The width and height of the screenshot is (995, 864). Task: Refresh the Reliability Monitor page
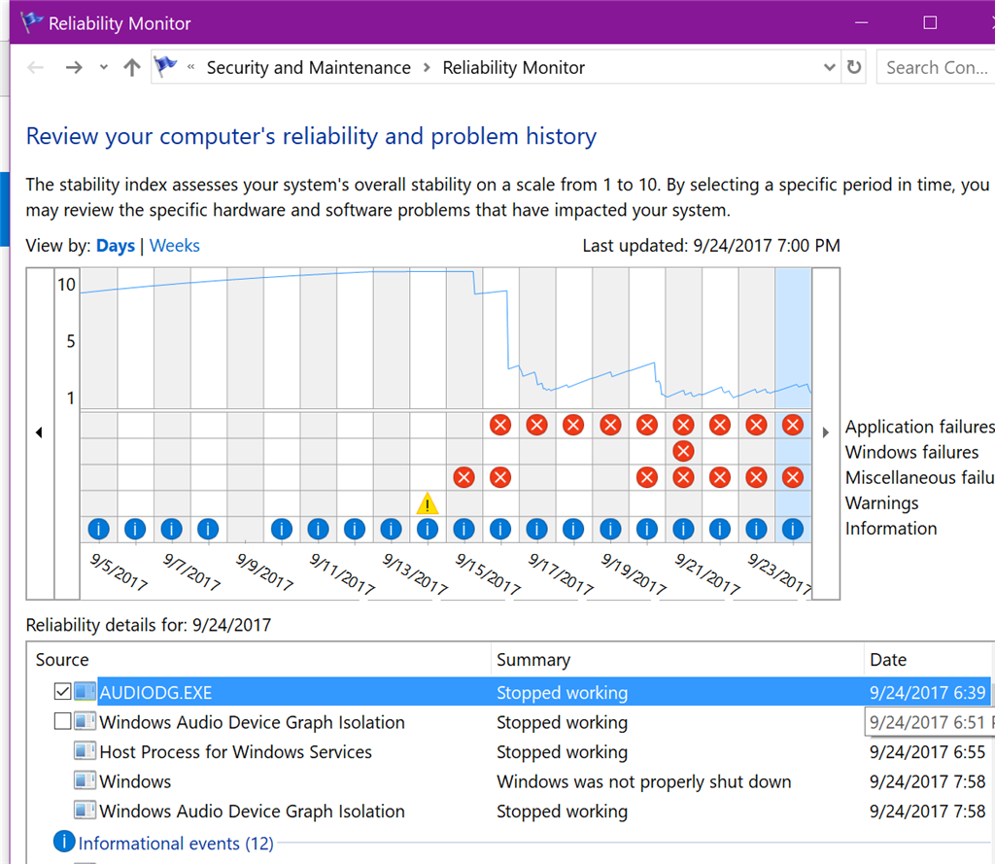(x=854, y=67)
